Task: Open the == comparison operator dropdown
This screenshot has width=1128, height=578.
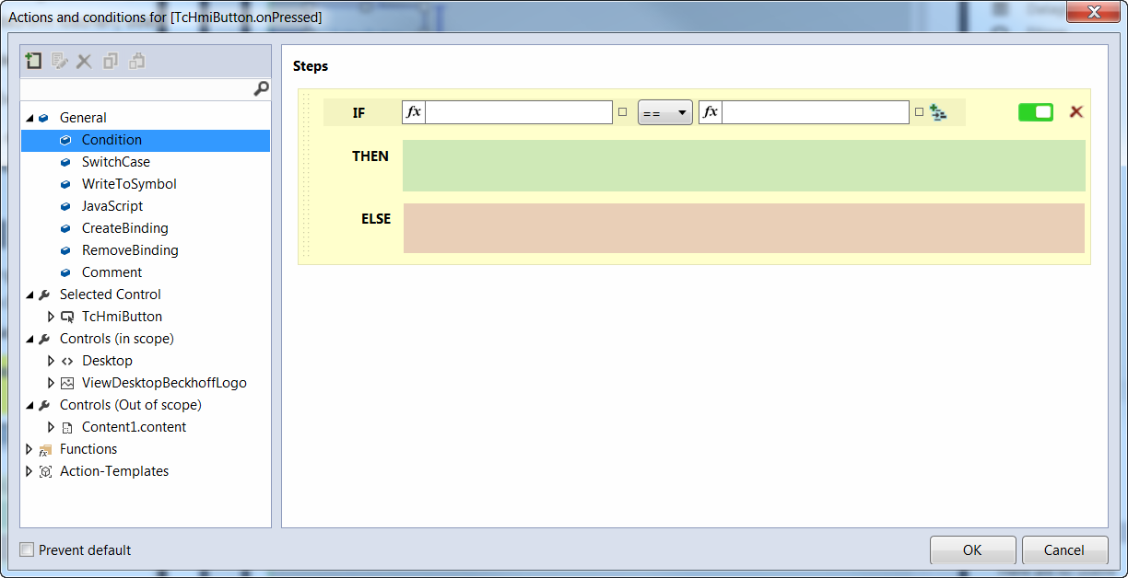Action: coord(665,112)
